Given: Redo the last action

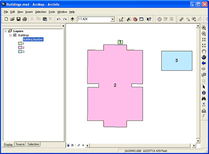Looking at the screenshot, I should click(65, 19).
